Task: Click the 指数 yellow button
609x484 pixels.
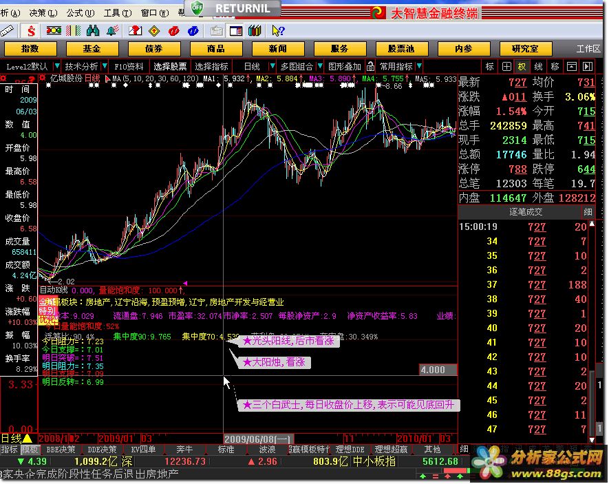Action: tap(30, 49)
